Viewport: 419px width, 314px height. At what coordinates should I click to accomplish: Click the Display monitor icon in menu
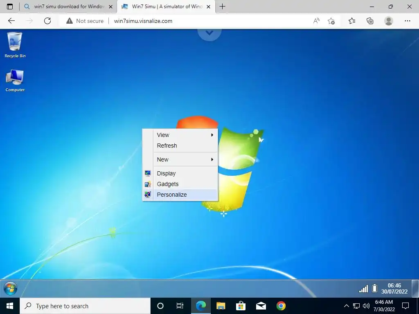(x=148, y=173)
